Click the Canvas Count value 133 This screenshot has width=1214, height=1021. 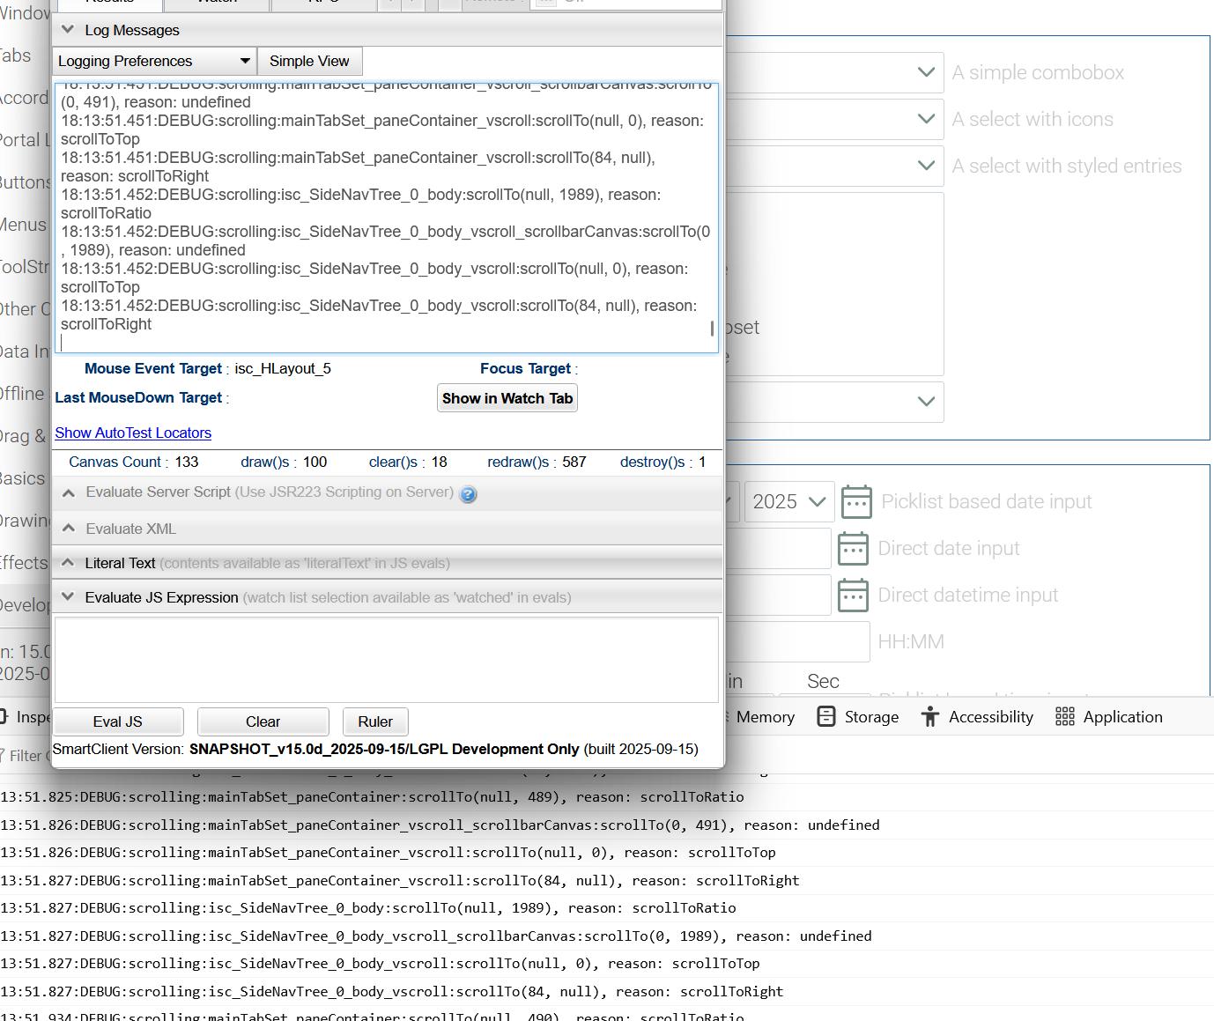click(187, 462)
